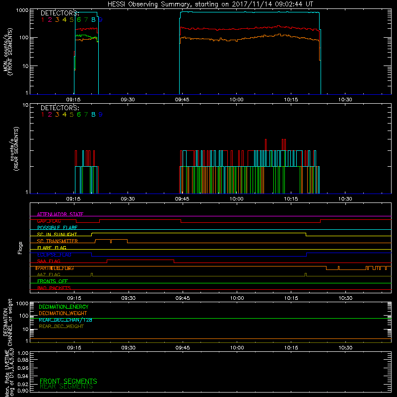The width and height of the screenshot is (397, 397).
Task: Select detector 8 in the front segments legend
Action: click(93, 20)
